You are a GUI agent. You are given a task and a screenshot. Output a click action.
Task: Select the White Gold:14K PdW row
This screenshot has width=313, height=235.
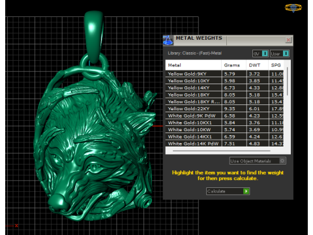(x=224, y=144)
